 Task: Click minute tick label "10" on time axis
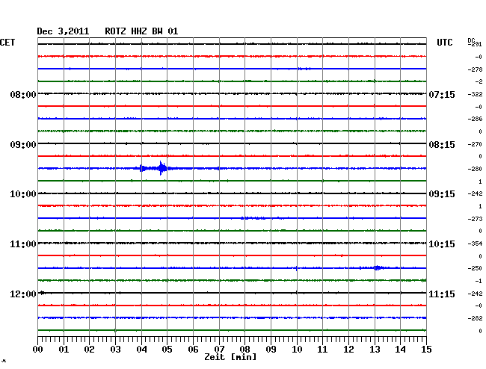point(297,350)
